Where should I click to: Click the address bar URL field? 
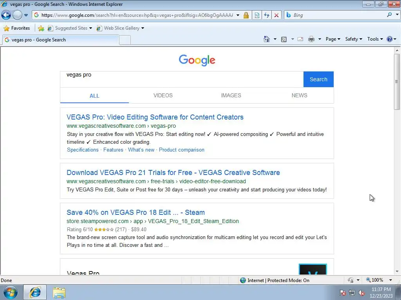[x=137, y=15]
